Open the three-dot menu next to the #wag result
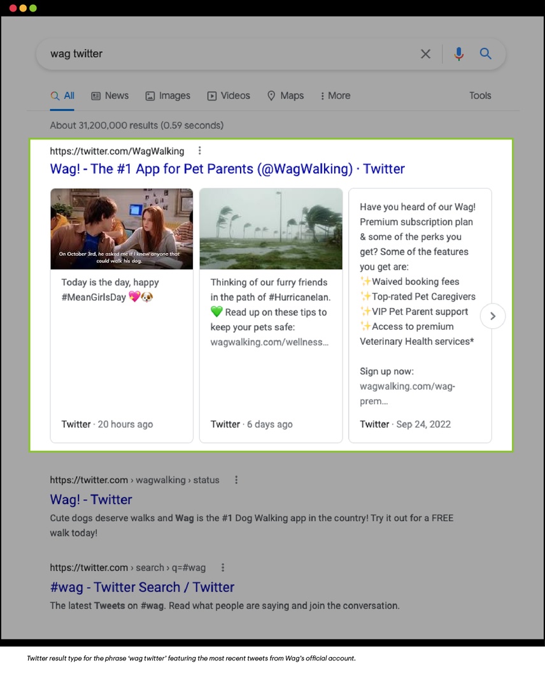This screenshot has height=677, width=545. click(223, 567)
